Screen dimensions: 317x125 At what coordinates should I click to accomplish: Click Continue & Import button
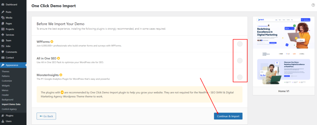click(228, 116)
